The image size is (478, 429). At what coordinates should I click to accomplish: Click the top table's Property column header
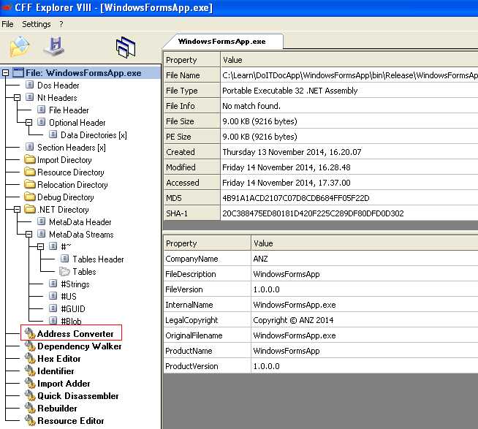[191, 60]
